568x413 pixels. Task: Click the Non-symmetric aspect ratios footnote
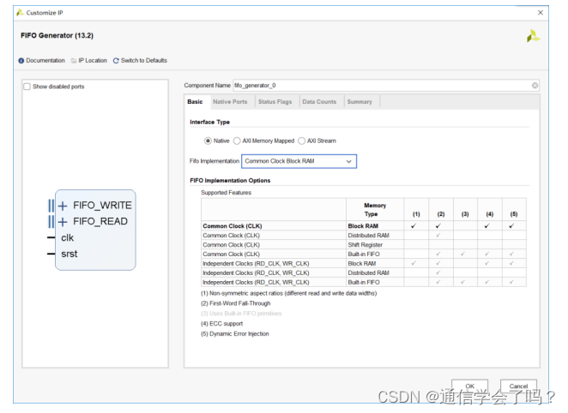(x=288, y=293)
